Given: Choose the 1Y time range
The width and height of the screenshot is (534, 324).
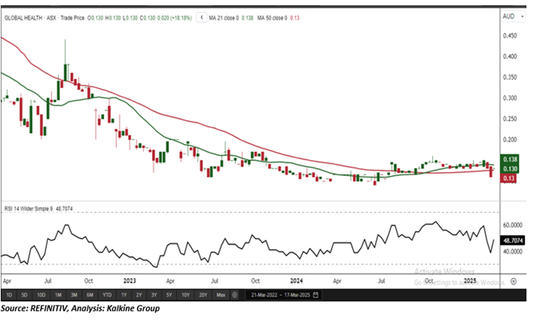Looking at the screenshot, I should [124, 295].
